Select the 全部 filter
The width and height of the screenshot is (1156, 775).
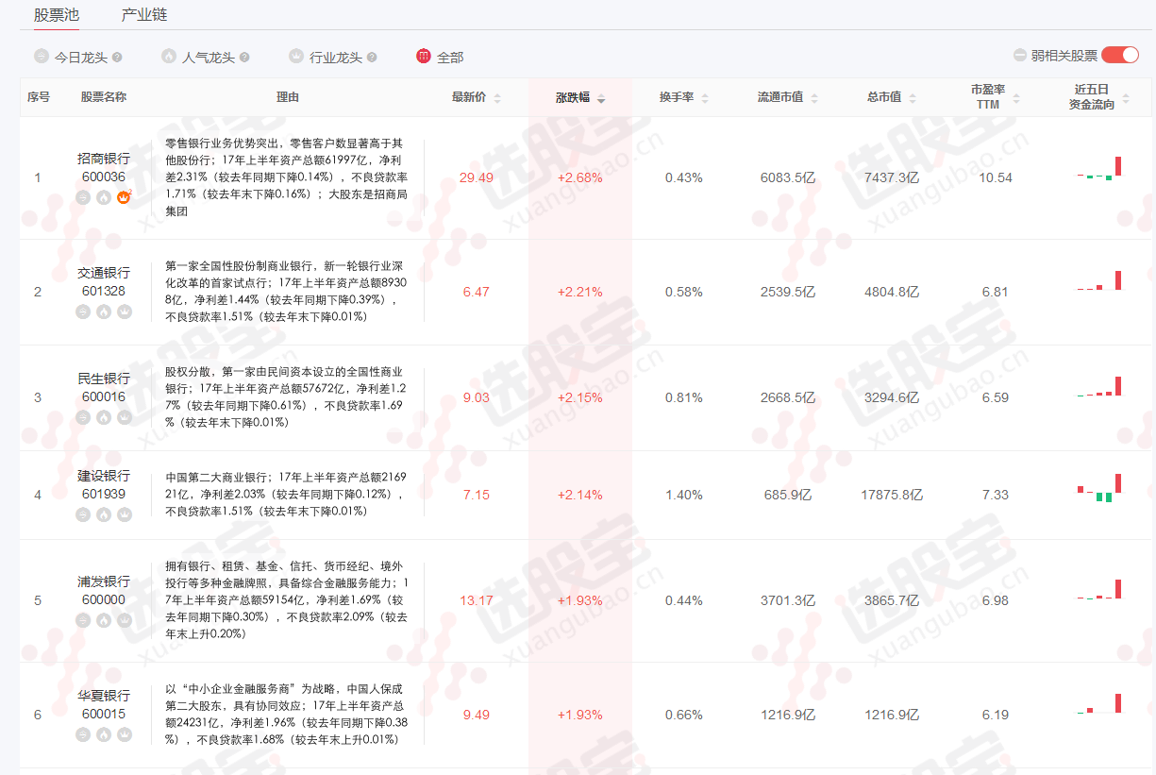click(x=440, y=57)
